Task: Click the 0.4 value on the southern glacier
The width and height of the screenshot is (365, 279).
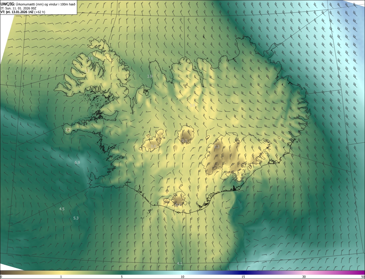Action: [178, 205]
